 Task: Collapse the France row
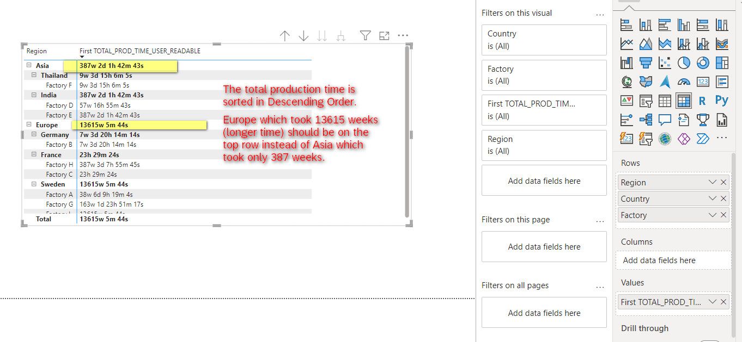point(33,154)
